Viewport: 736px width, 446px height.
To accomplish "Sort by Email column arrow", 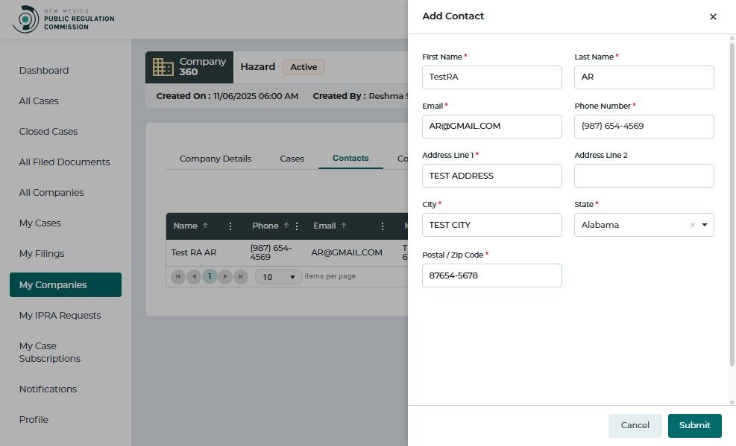I will [344, 226].
